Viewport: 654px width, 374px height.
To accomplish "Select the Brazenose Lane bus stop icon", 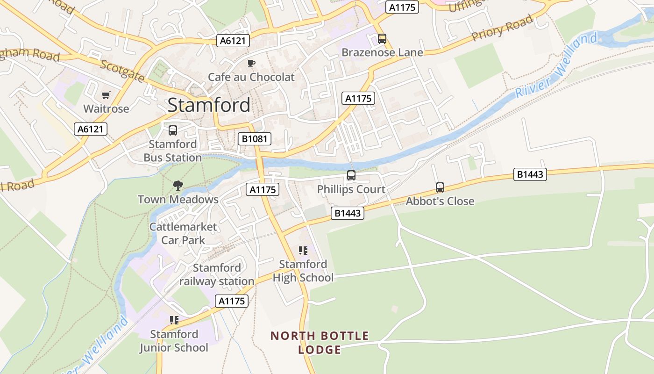I will pyautogui.click(x=382, y=39).
